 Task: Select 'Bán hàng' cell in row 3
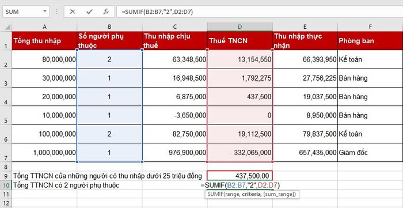(370, 78)
